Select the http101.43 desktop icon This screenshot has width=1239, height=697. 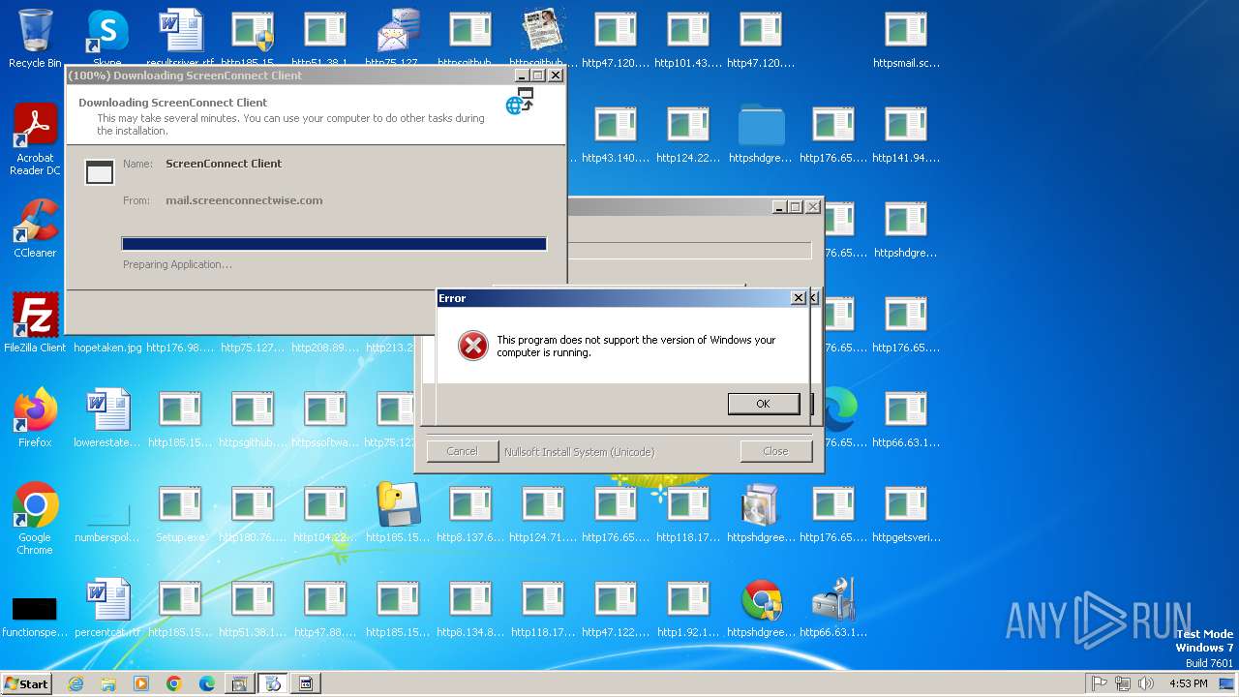[x=688, y=39]
